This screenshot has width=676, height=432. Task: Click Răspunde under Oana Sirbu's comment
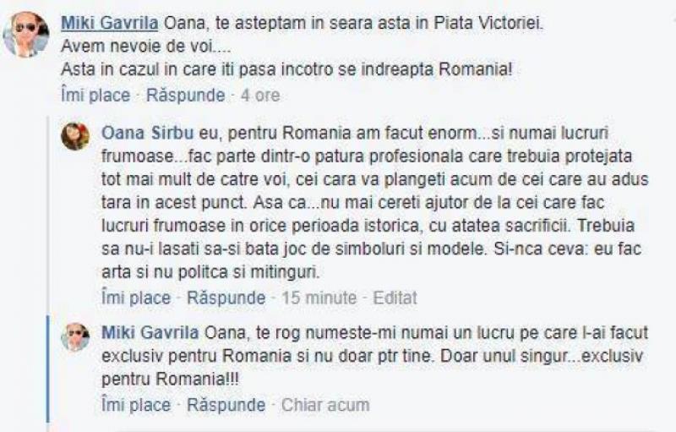click(226, 298)
